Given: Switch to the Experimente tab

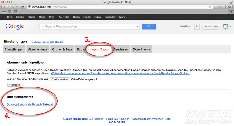Looking at the screenshot, I should point(141,49).
